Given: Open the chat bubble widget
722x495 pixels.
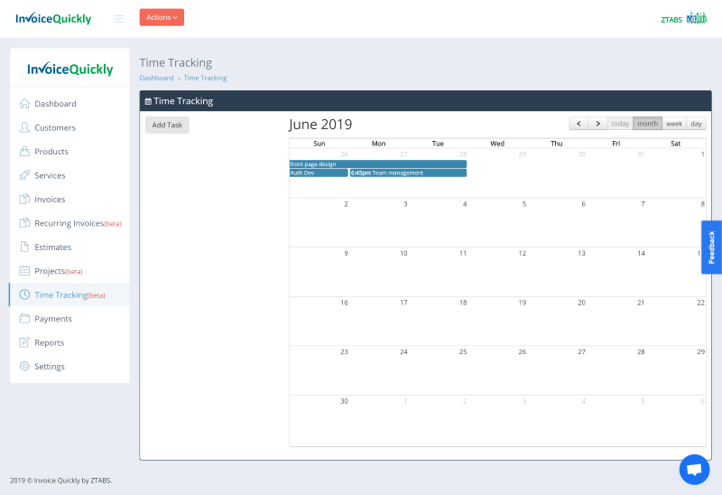Looking at the screenshot, I should point(693,470).
